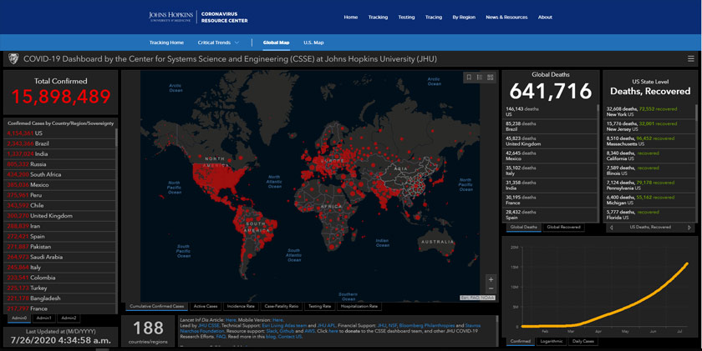Open the dashboard hamburger menu
This screenshot has width=702, height=351.
(x=690, y=59)
